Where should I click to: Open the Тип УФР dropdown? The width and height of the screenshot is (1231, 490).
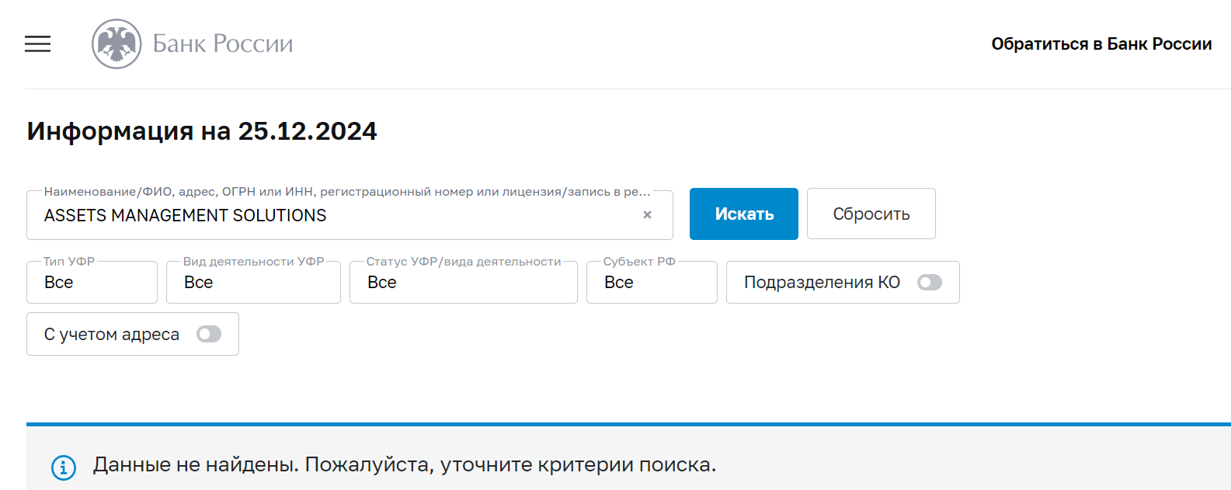pyautogui.click(x=92, y=282)
